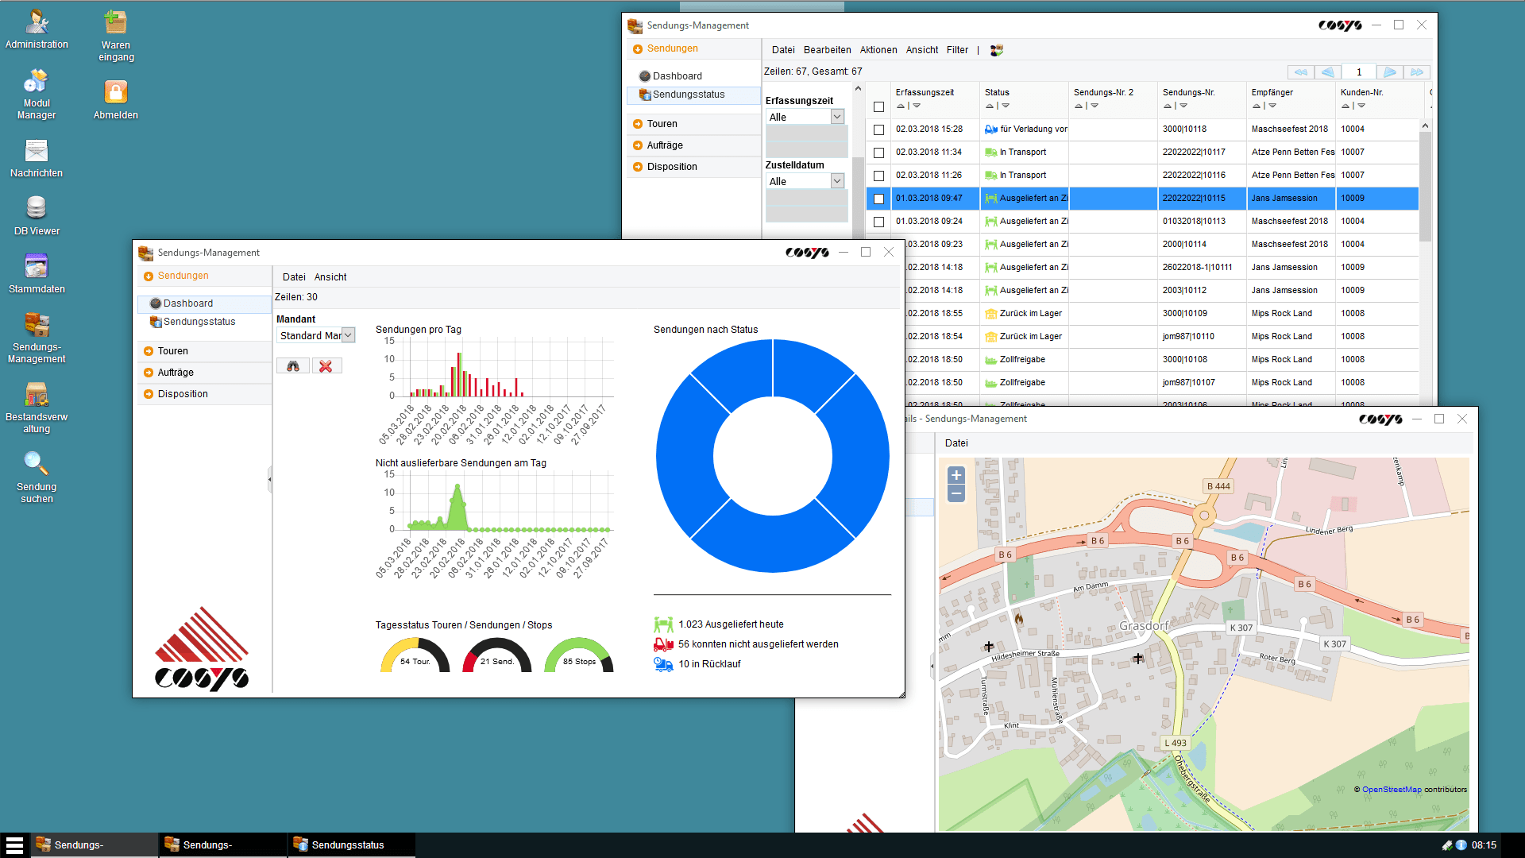Image resolution: width=1525 pixels, height=858 pixels.
Task: Click the page number input field
Action: [1358, 71]
